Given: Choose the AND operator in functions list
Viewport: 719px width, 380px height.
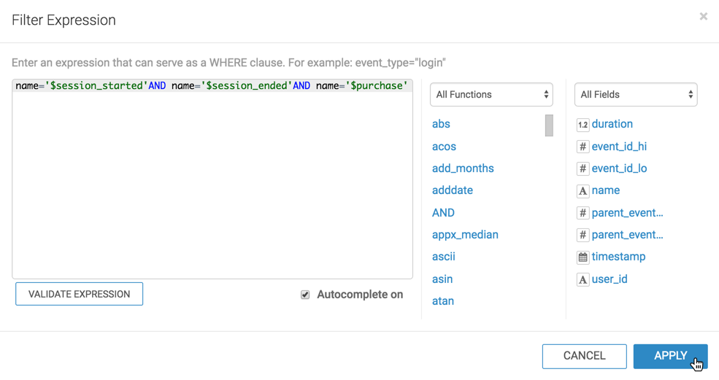Looking at the screenshot, I should [443, 213].
